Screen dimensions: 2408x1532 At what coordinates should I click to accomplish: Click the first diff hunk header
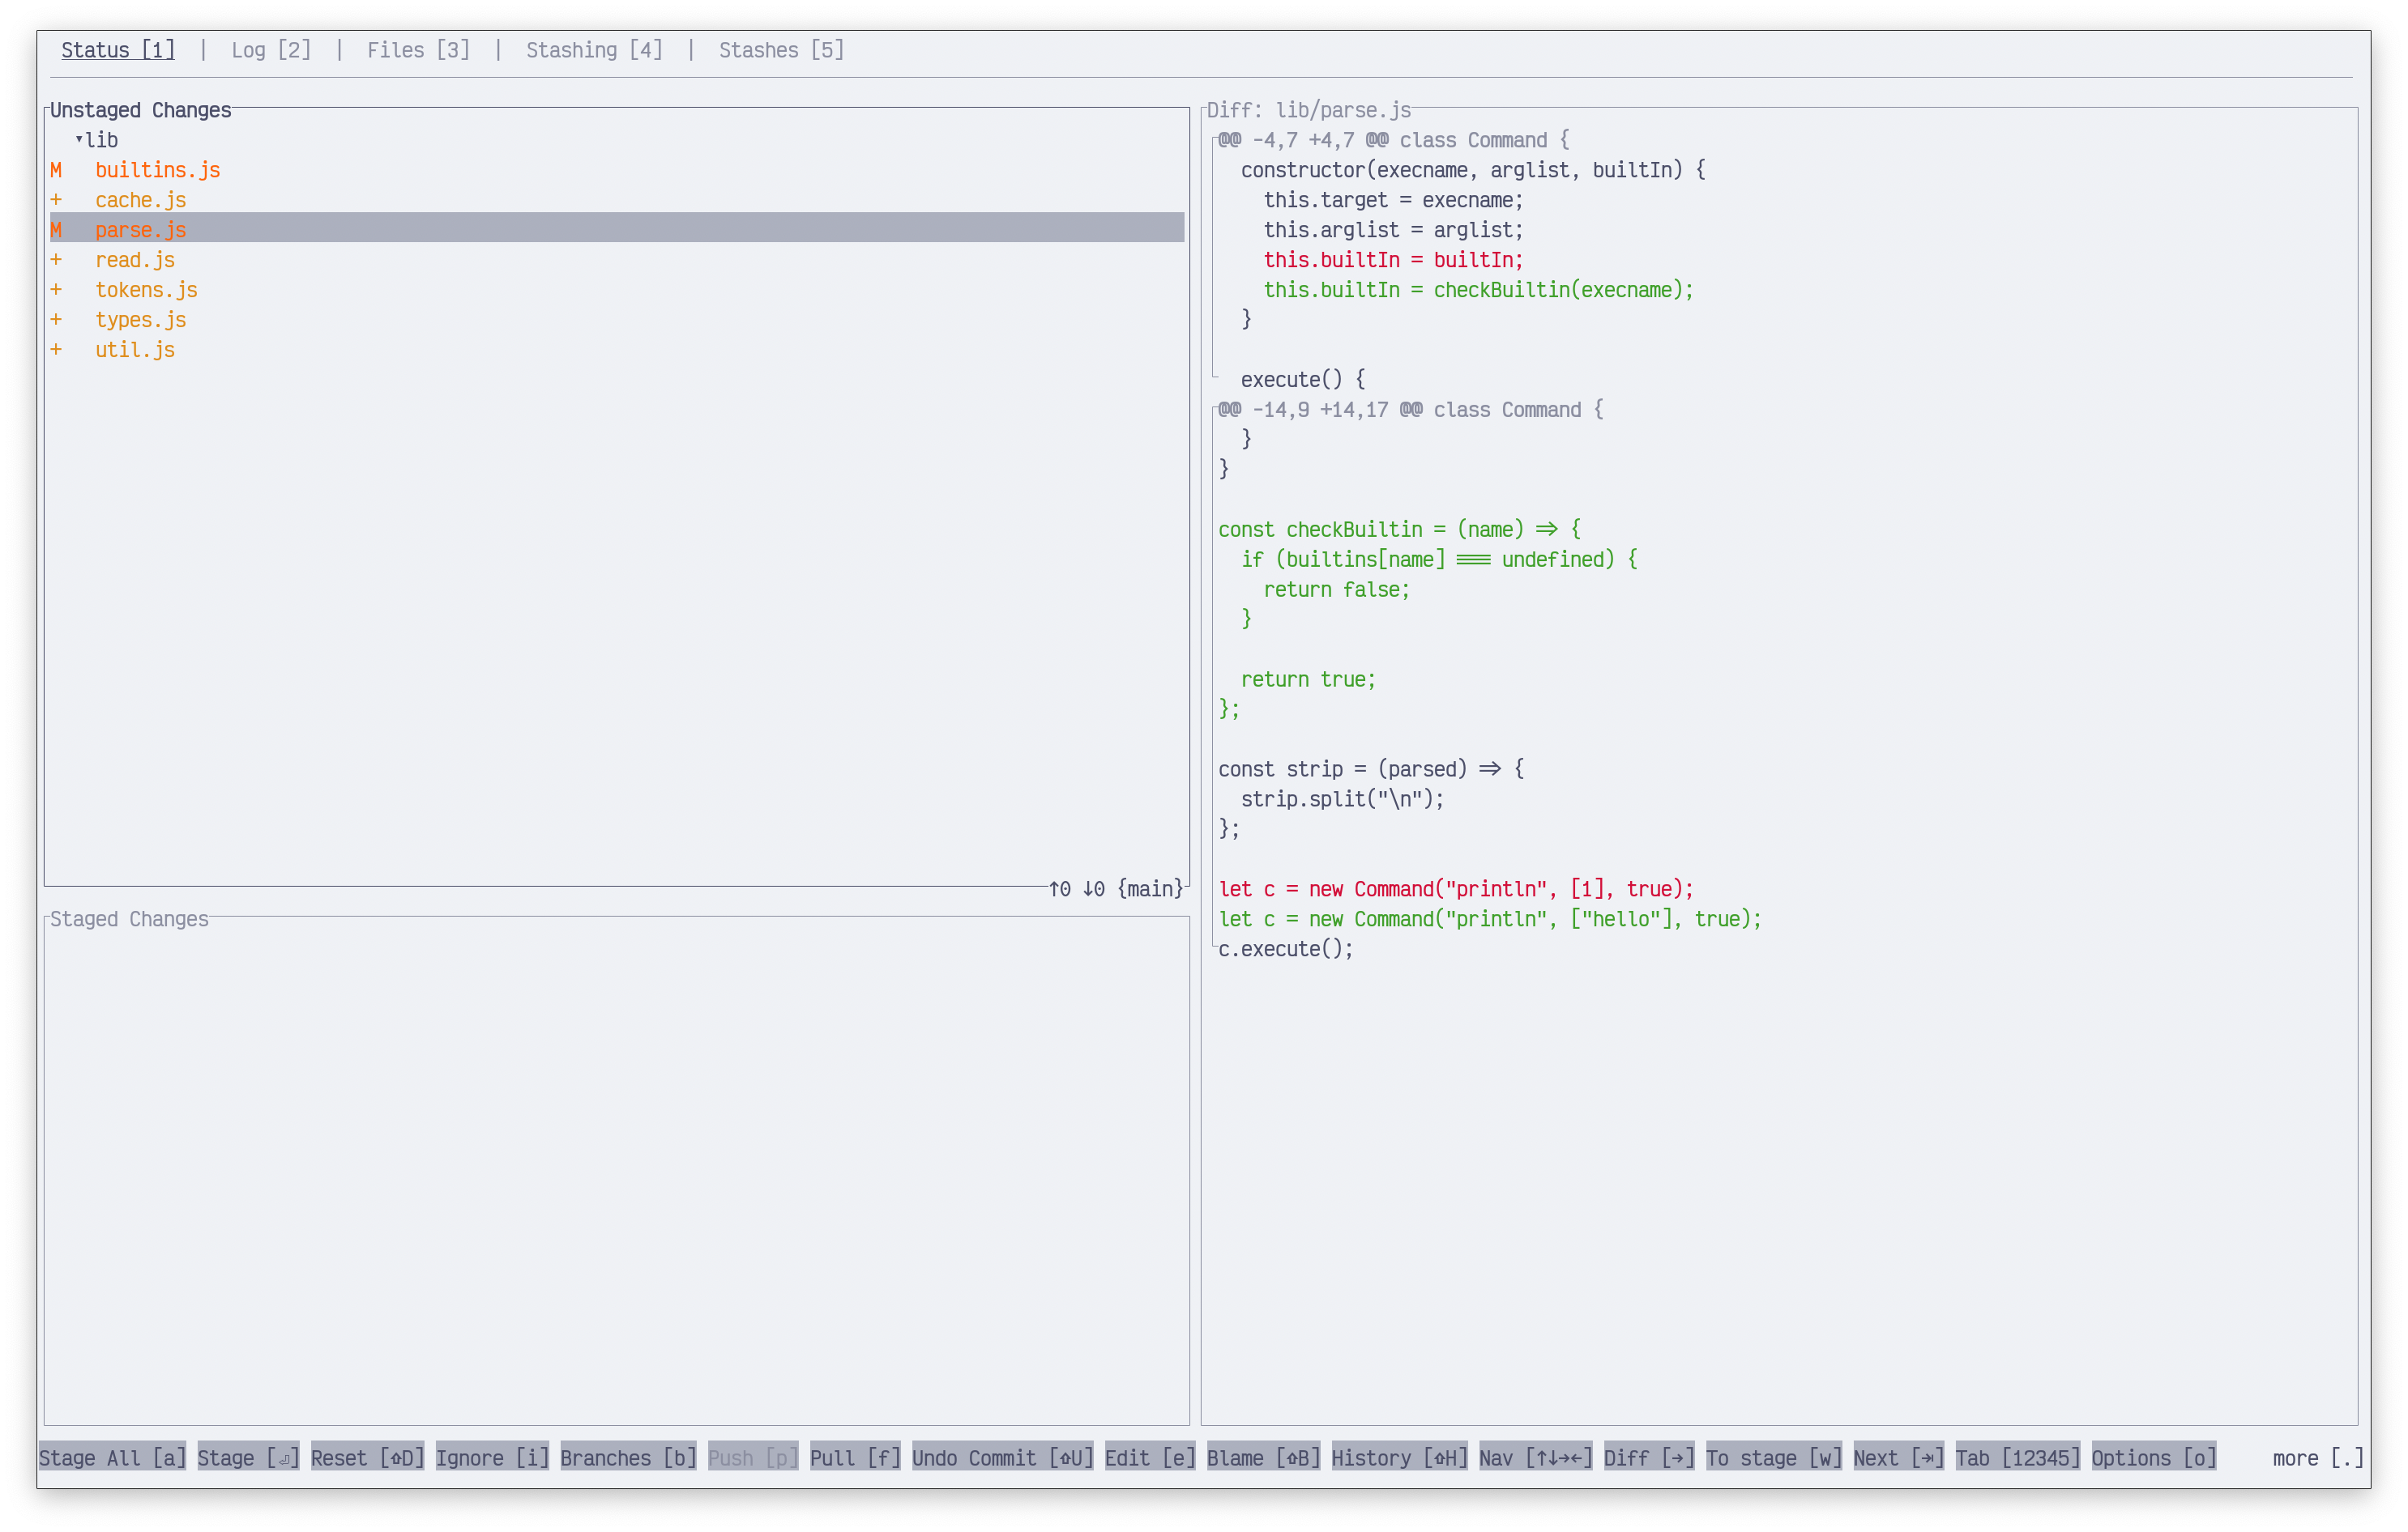1393,141
